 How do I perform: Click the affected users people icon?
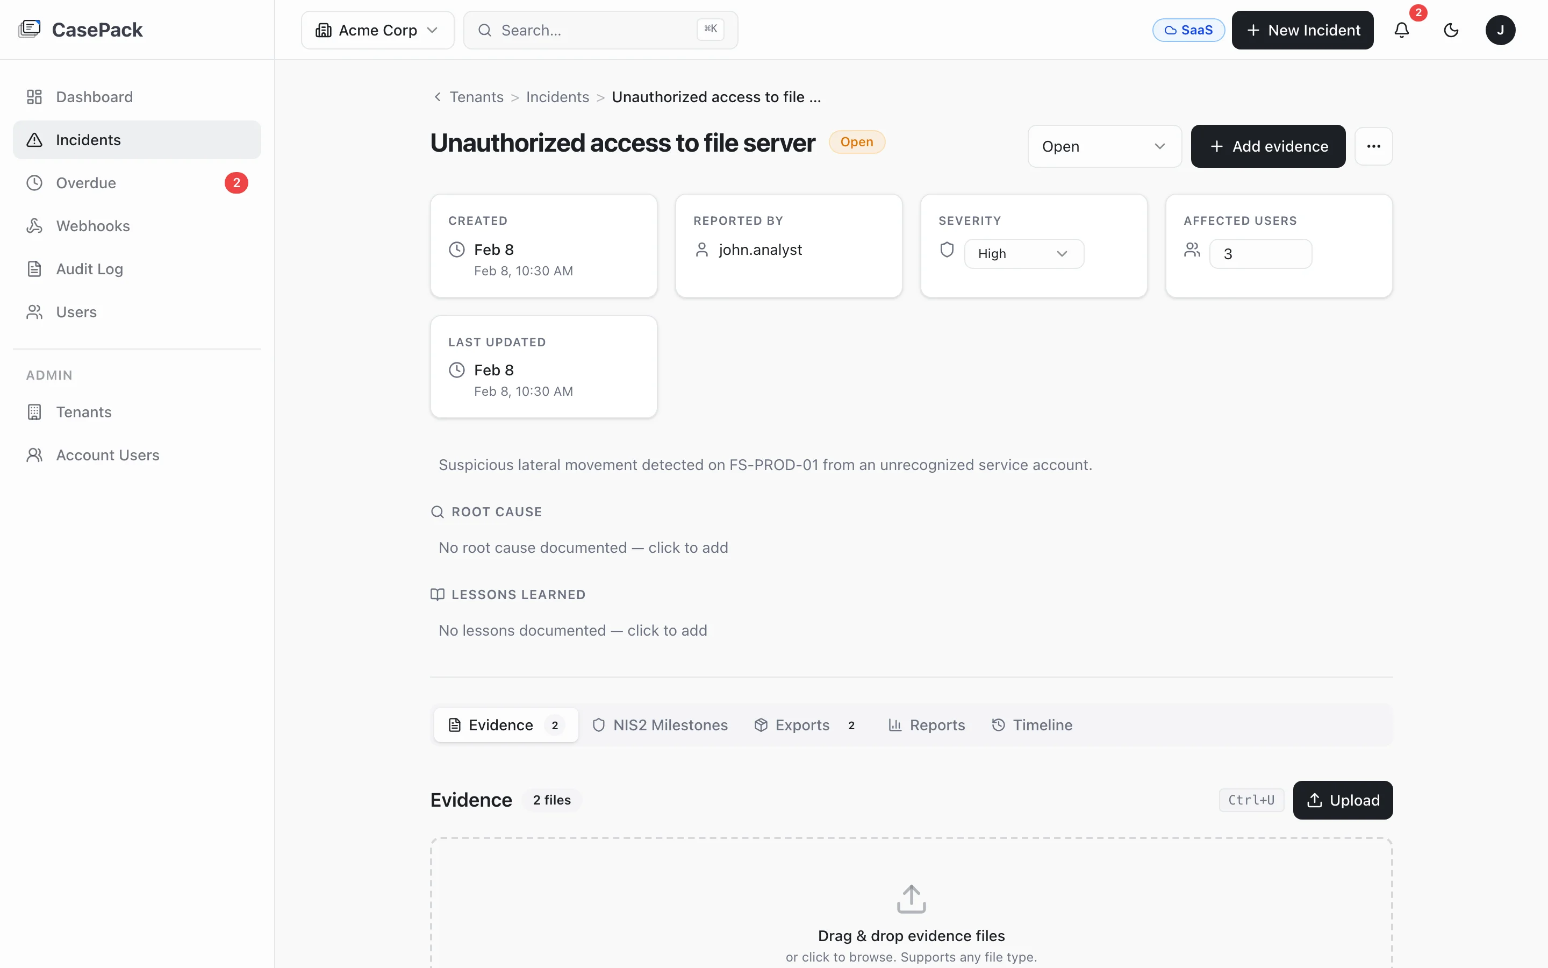(x=1192, y=250)
